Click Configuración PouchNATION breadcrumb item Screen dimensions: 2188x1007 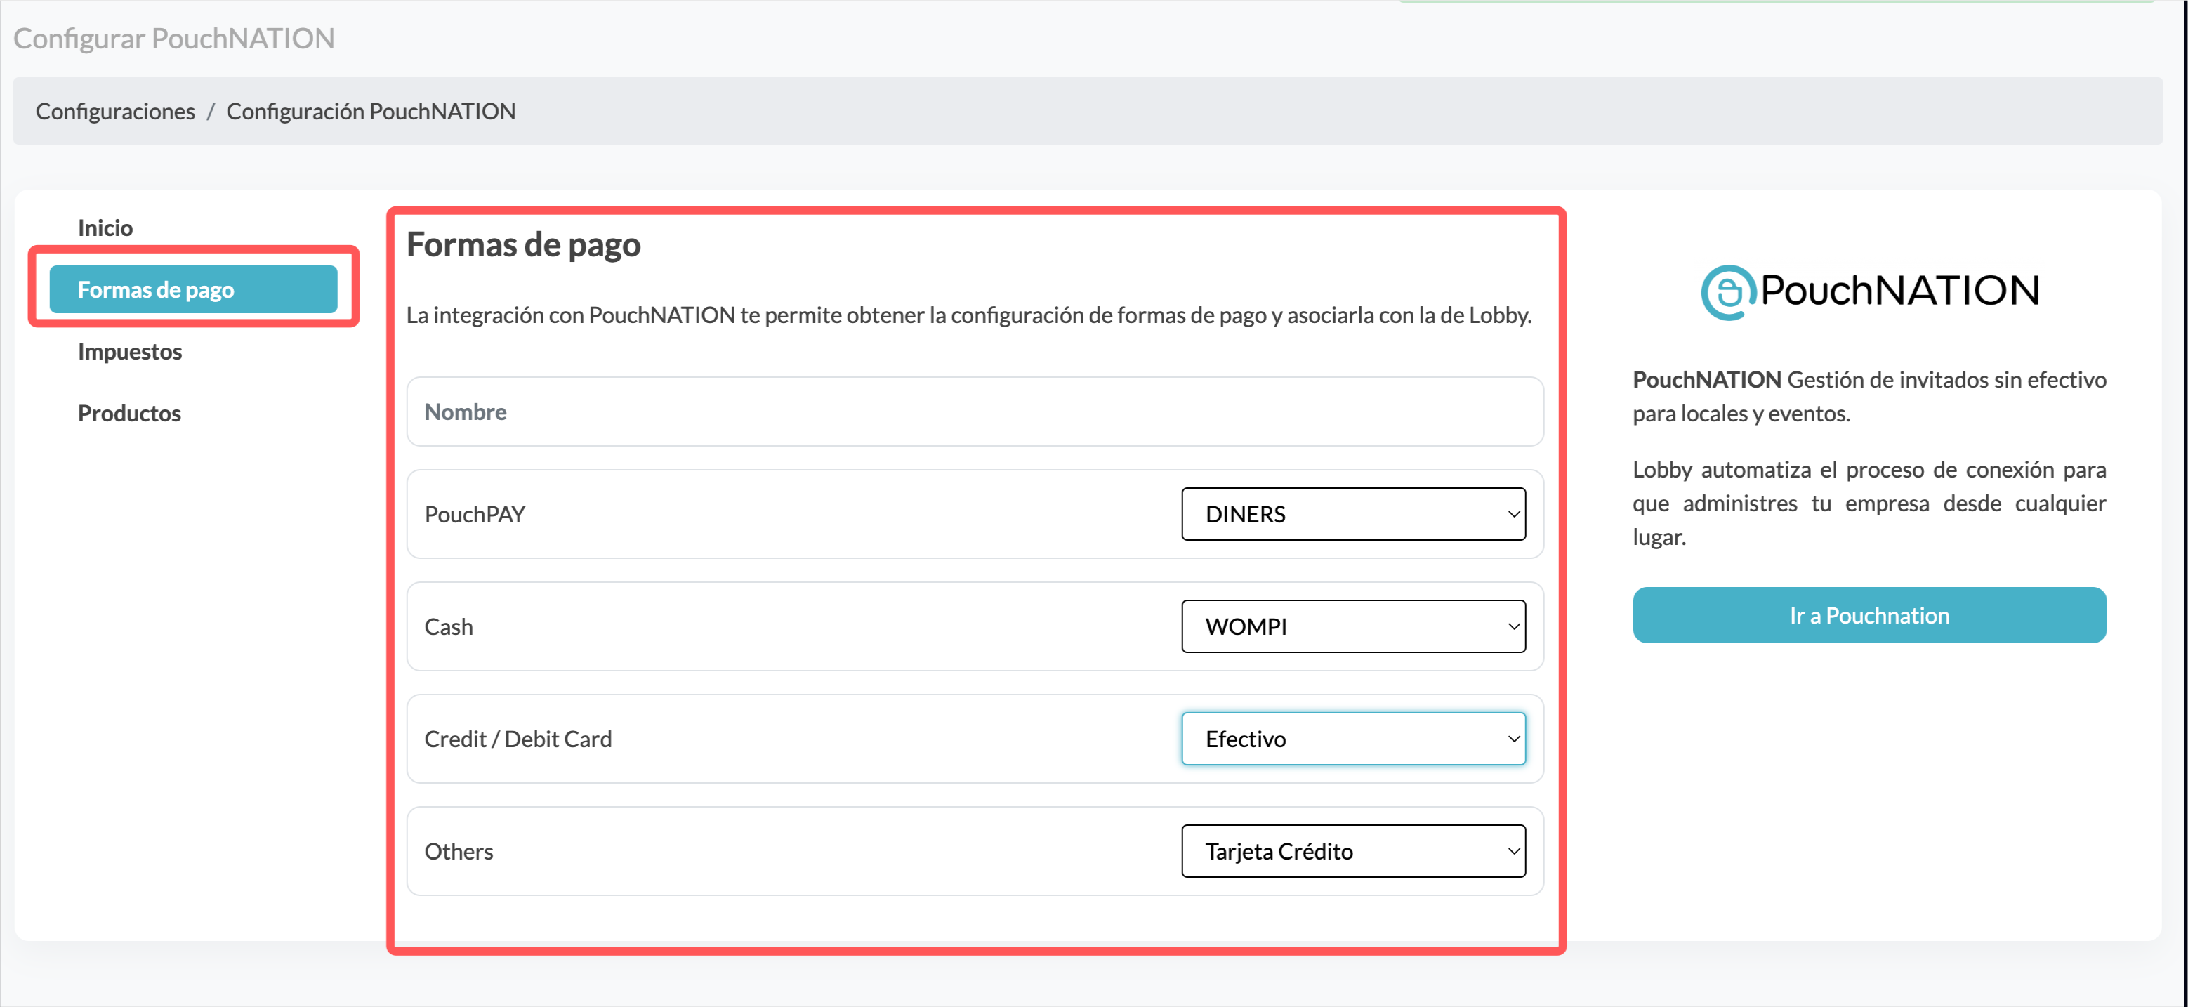click(x=370, y=112)
